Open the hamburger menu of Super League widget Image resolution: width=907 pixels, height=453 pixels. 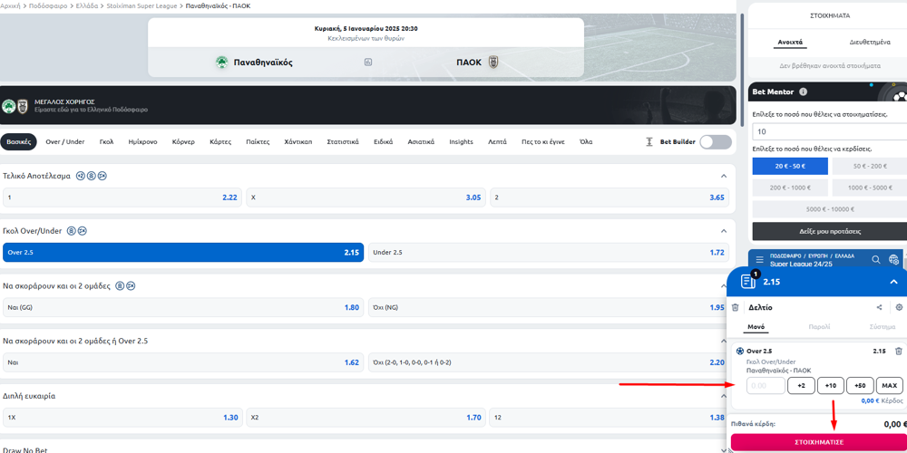tap(759, 259)
